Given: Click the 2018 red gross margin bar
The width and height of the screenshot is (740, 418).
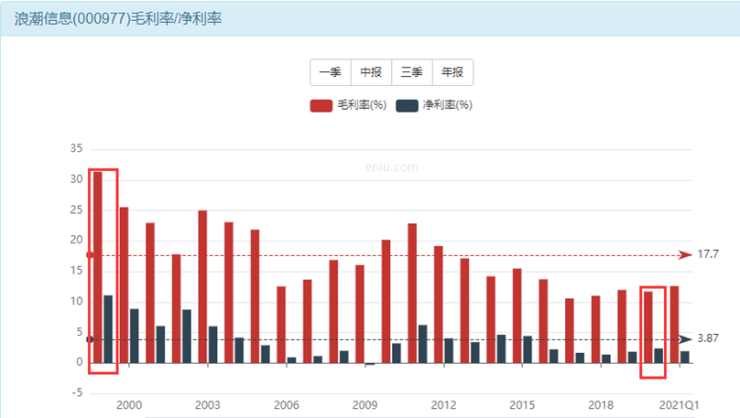Looking at the screenshot, I should pos(595,329).
